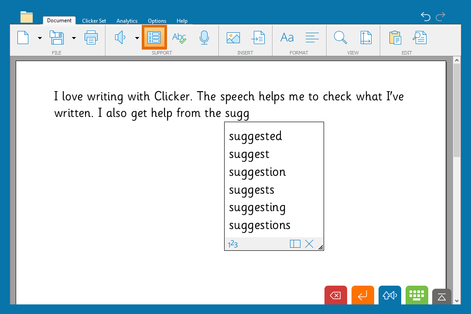Toggle shift speak blue button

(389, 295)
